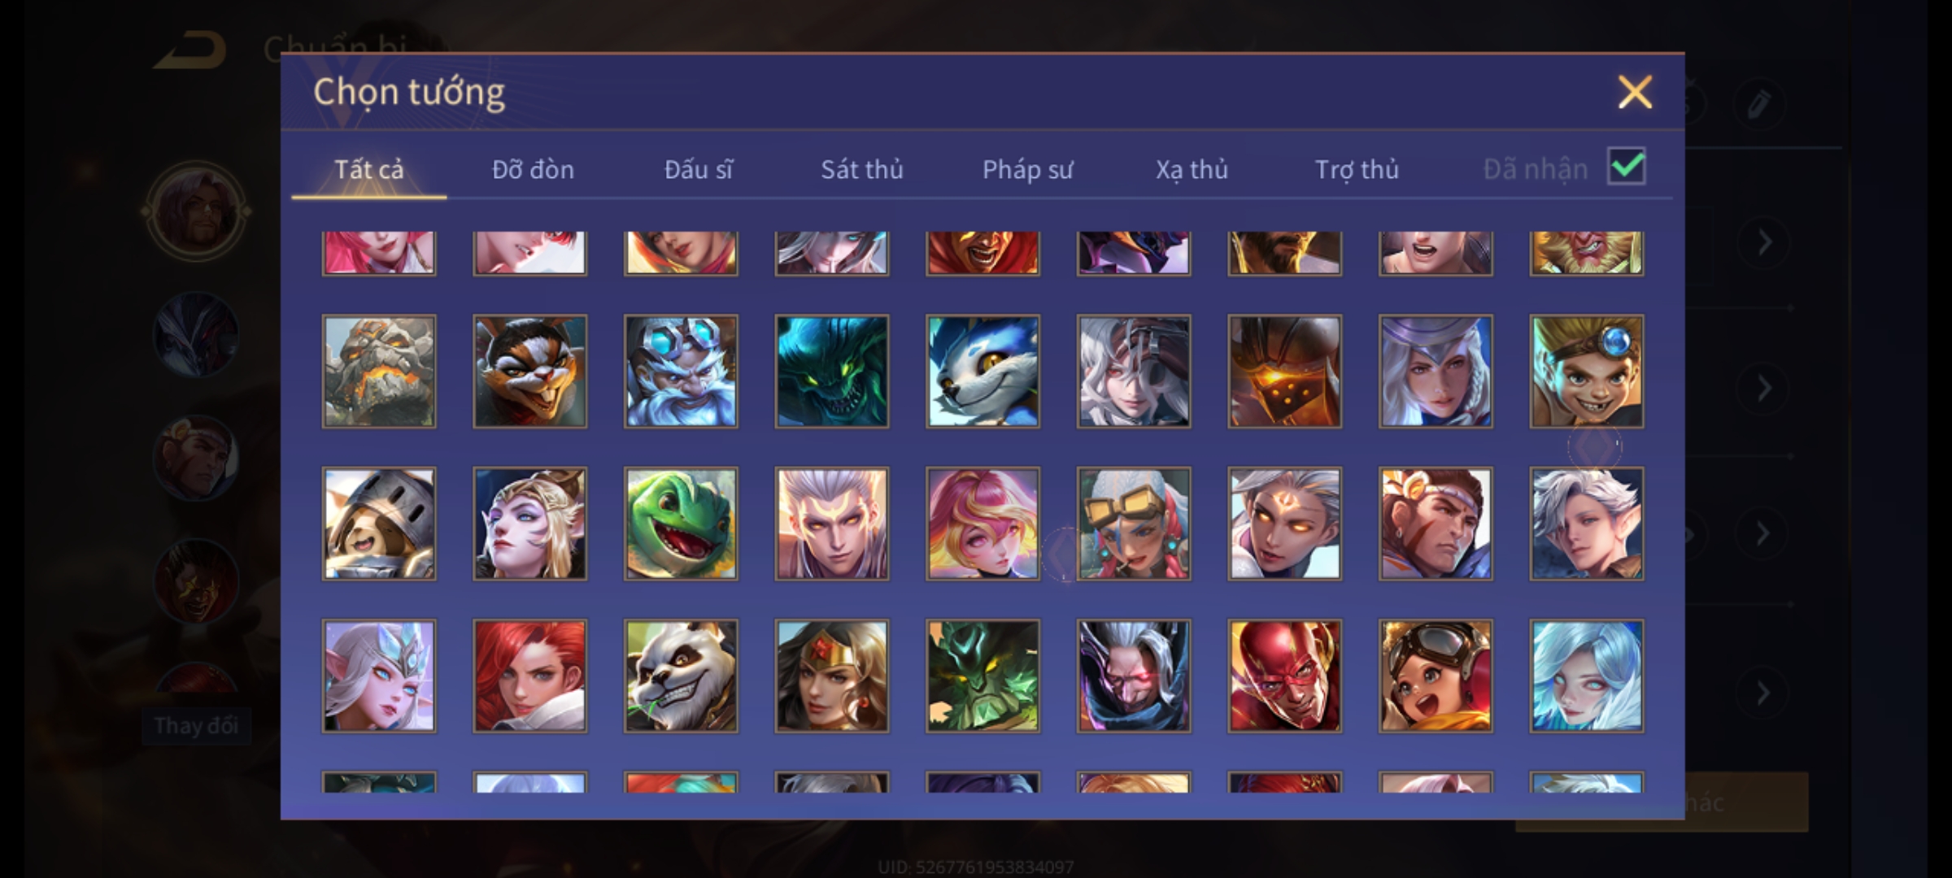Pick the red-haired woman hero portrait
Screen dimensions: 1952x878
(529, 676)
